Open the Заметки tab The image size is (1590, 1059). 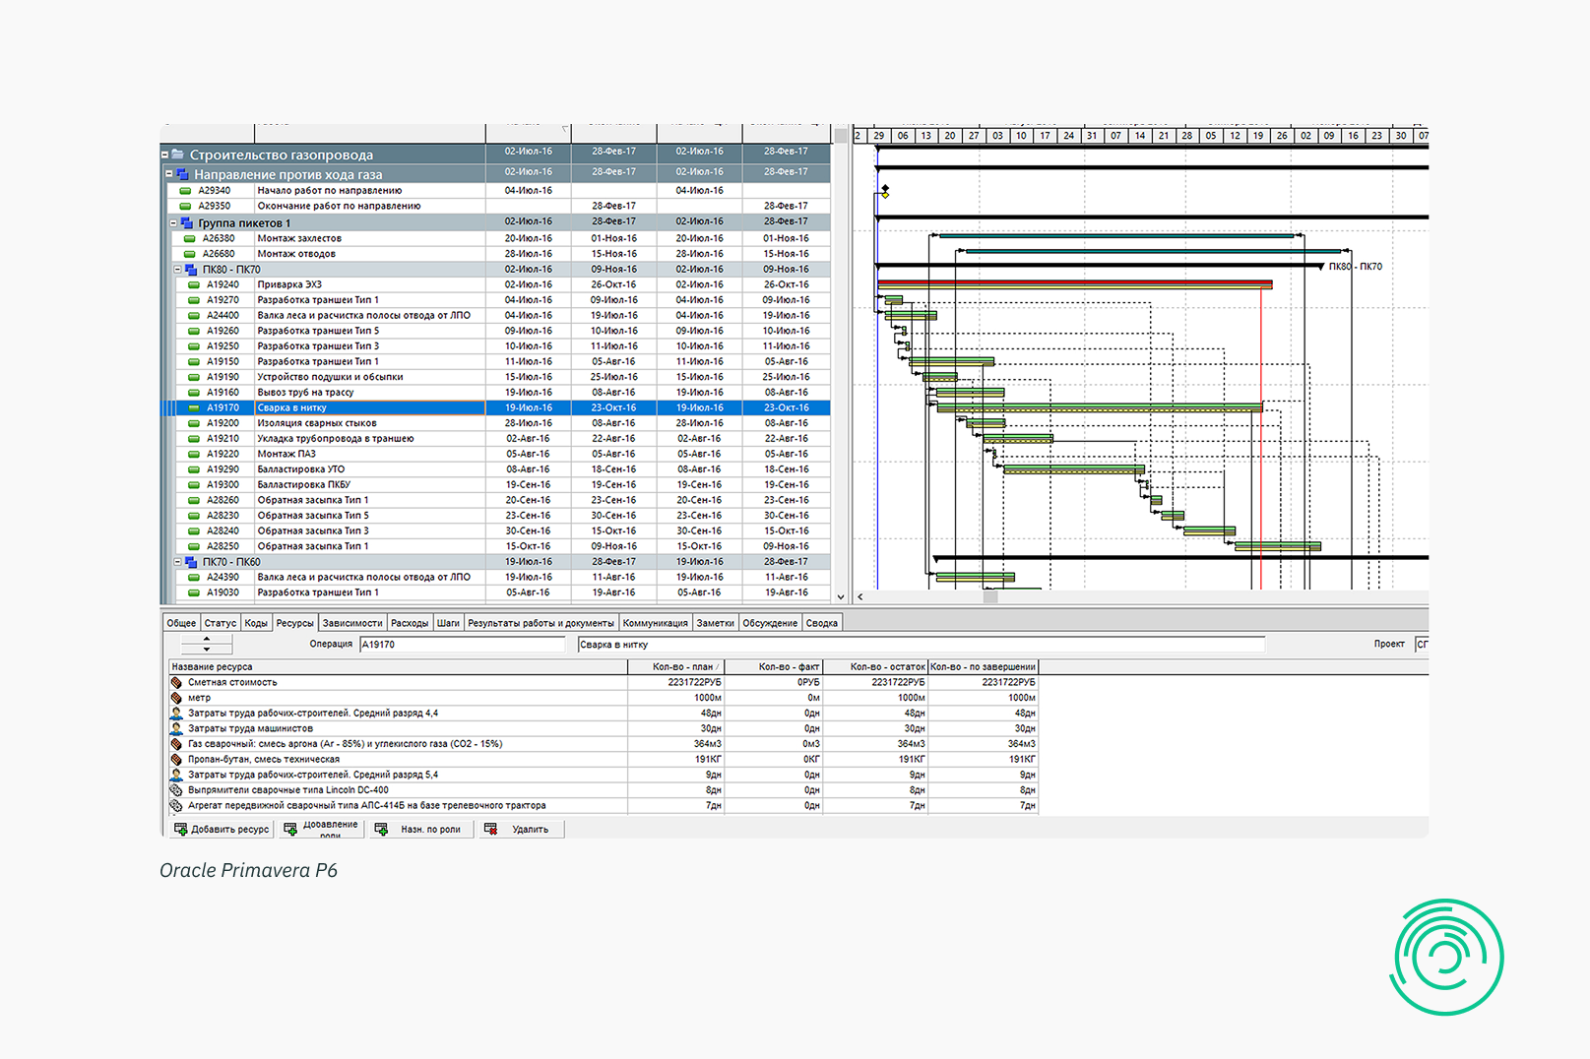click(716, 623)
